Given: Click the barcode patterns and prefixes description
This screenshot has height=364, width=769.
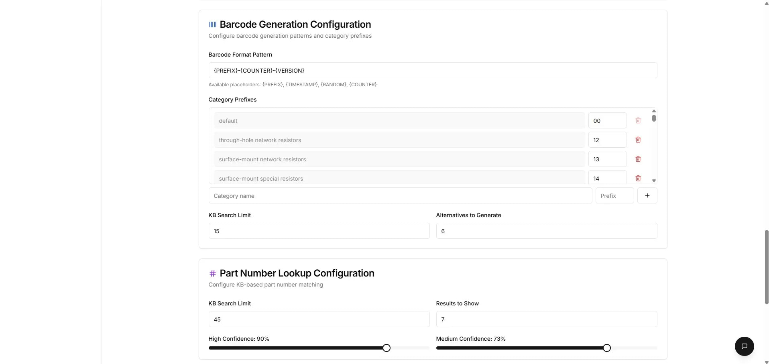Looking at the screenshot, I should (290, 36).
